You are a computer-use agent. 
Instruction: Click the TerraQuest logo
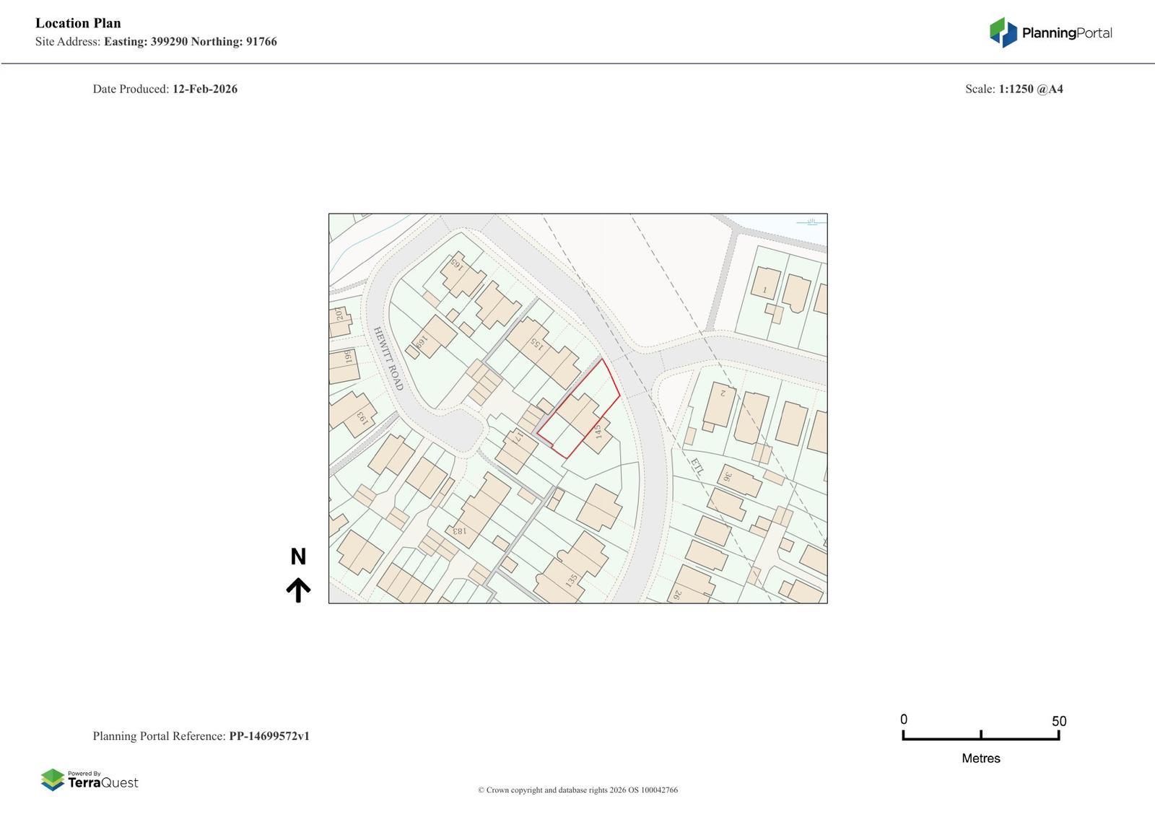pyautogui.click(x=90, y=780)
